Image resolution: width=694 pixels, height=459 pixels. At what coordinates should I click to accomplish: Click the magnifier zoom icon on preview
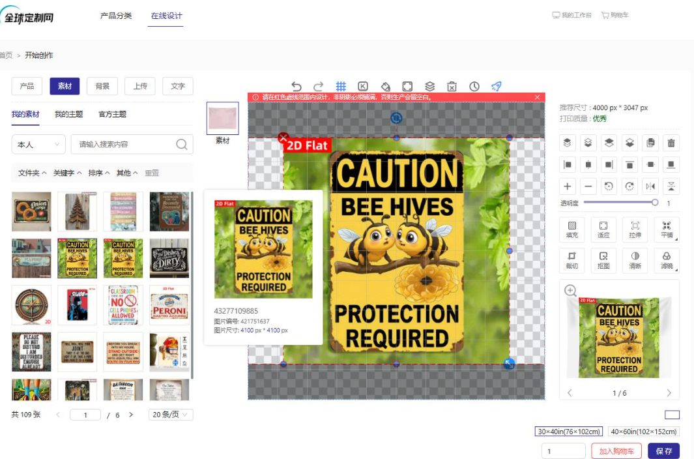(571, 291)
